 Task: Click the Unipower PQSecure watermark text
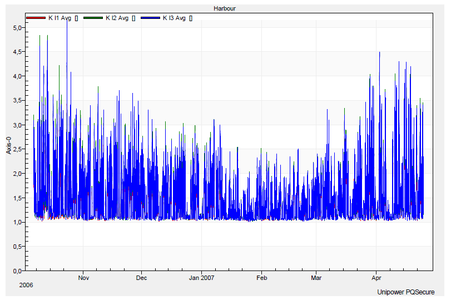click(x=405, y=292)
